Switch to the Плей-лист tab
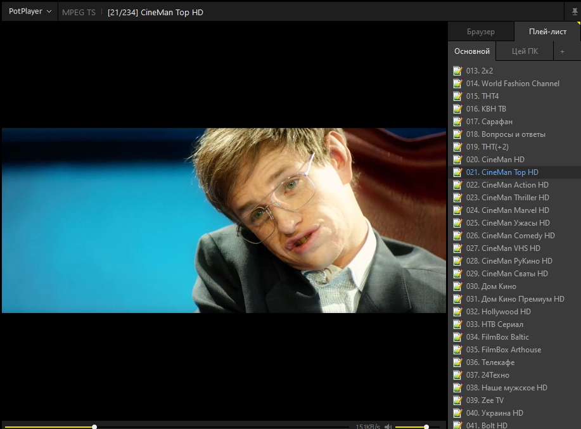The width and height of the screenshot is (581, 429). point(547,32)
